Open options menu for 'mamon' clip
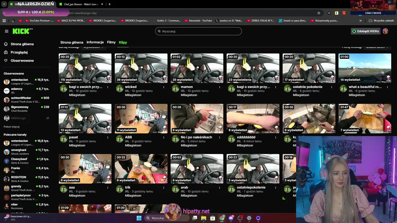The height and width of the screenshot is (223, 397). click(x=220, y=87)
